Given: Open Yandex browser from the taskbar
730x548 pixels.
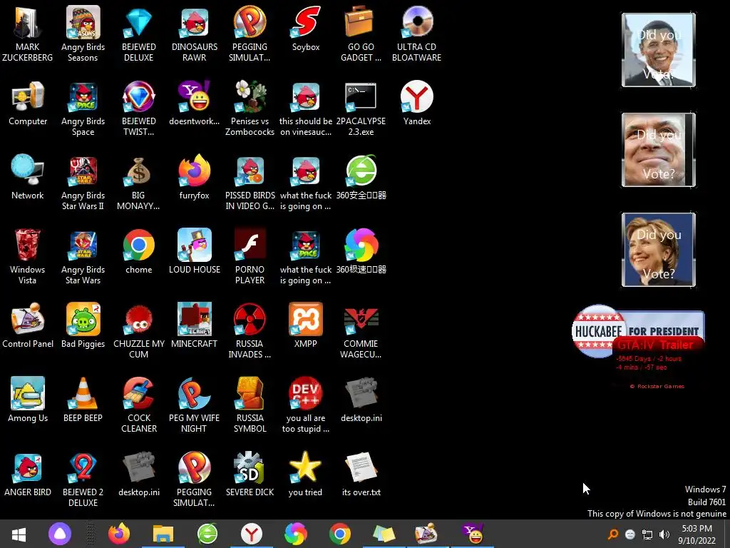Looking at the screenshot, I should (252, 534).
